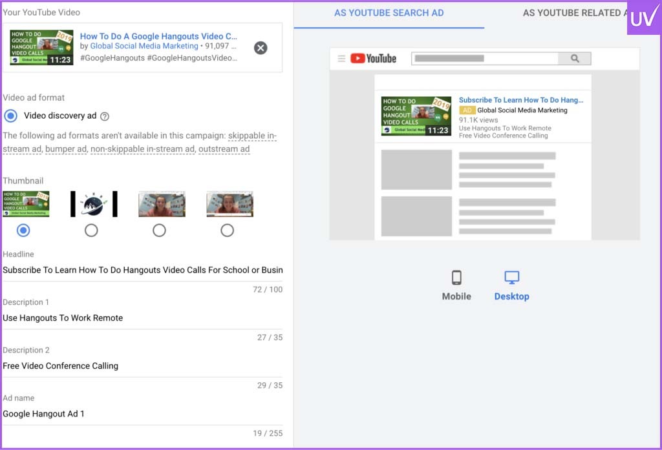Edit the Ad name field
This screenshot has width=662, height=450.
point(143,414)
